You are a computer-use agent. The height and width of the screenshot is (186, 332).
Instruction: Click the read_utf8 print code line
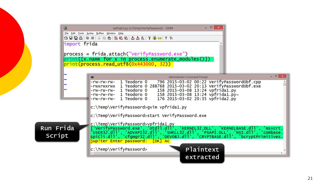117,64
